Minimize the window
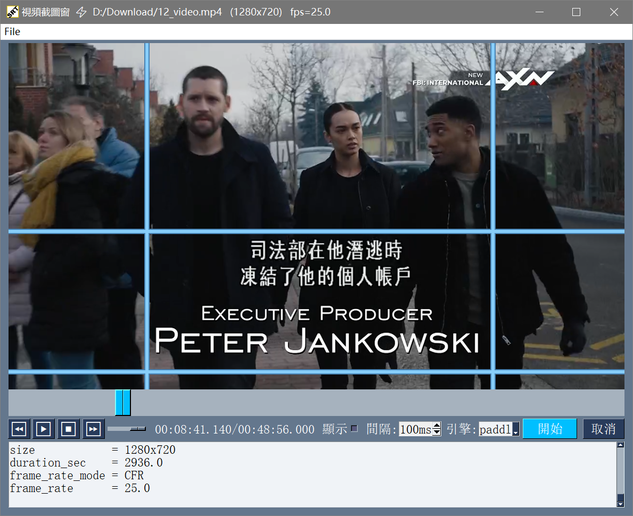This screenshot has width=633, height=516. pyautogui.click(x=539, y=12)
